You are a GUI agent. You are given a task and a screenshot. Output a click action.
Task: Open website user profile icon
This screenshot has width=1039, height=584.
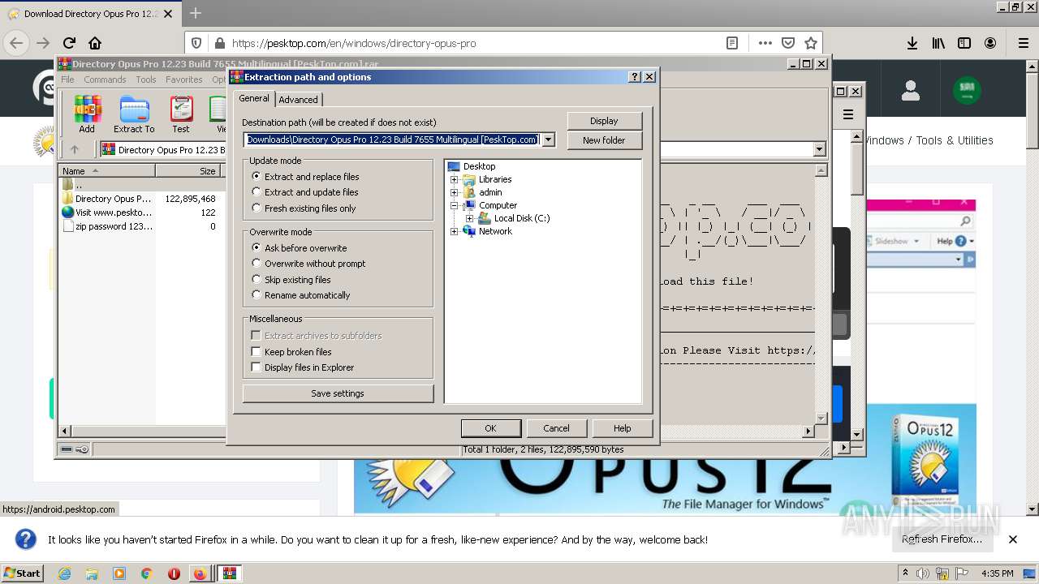(x=910, y=90)
